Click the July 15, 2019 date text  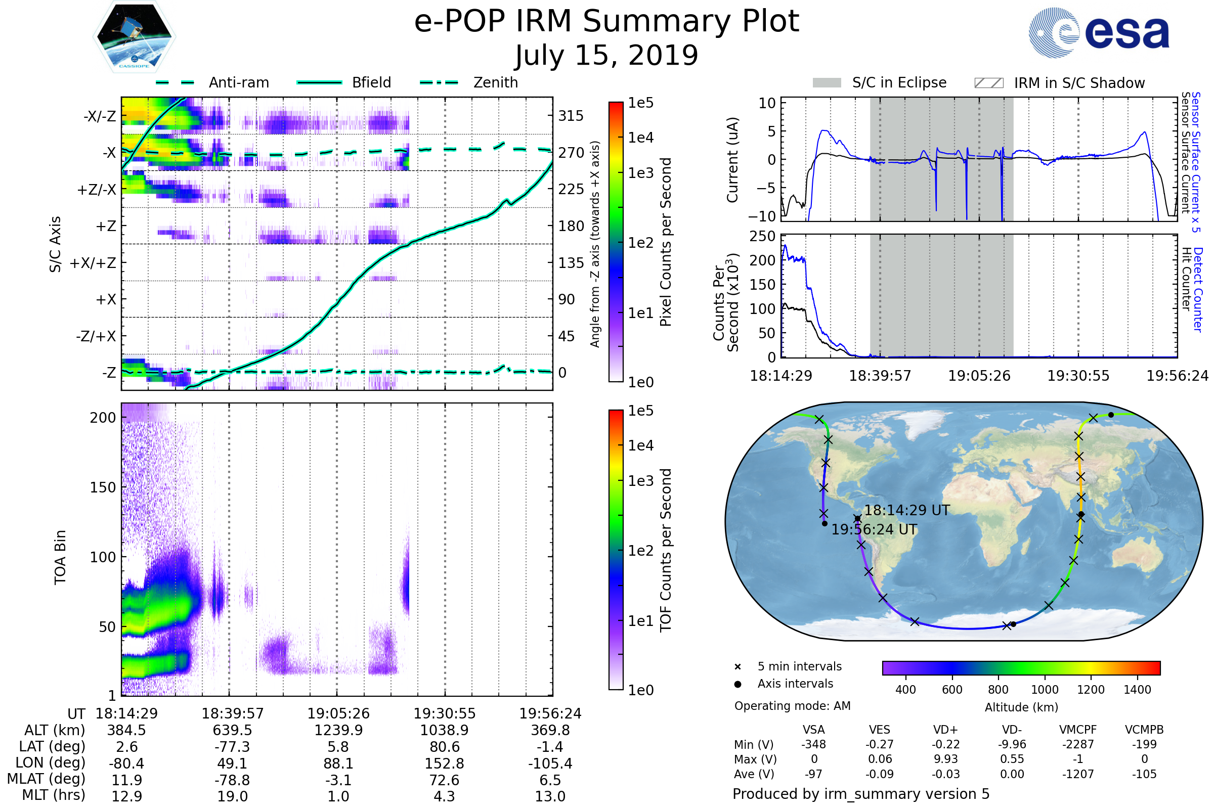[x=606, y=56]
